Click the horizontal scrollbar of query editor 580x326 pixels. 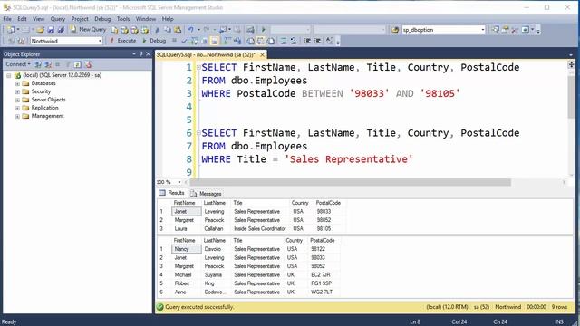[x=350, y=182]
